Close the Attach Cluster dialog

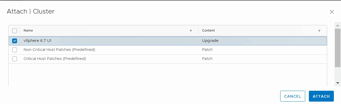pos(332,12)
